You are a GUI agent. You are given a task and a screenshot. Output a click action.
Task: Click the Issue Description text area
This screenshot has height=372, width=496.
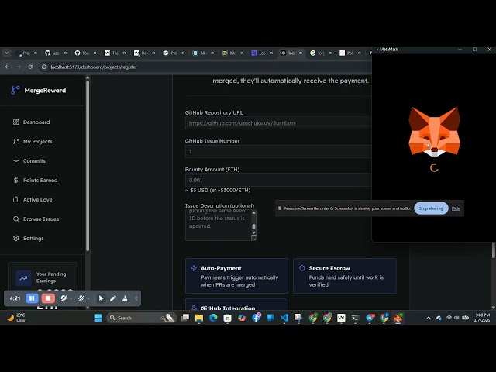coord(219,225)
